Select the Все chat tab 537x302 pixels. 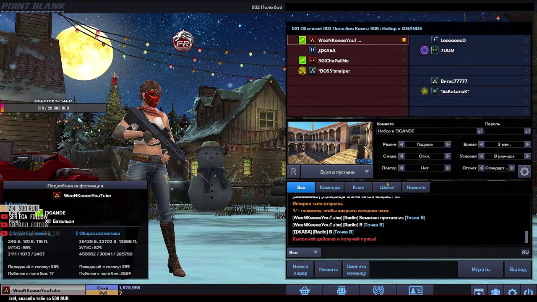coord(301,187)
